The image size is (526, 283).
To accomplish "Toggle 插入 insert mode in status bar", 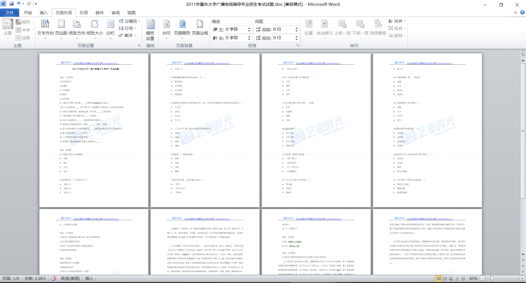I will point(89,278).
